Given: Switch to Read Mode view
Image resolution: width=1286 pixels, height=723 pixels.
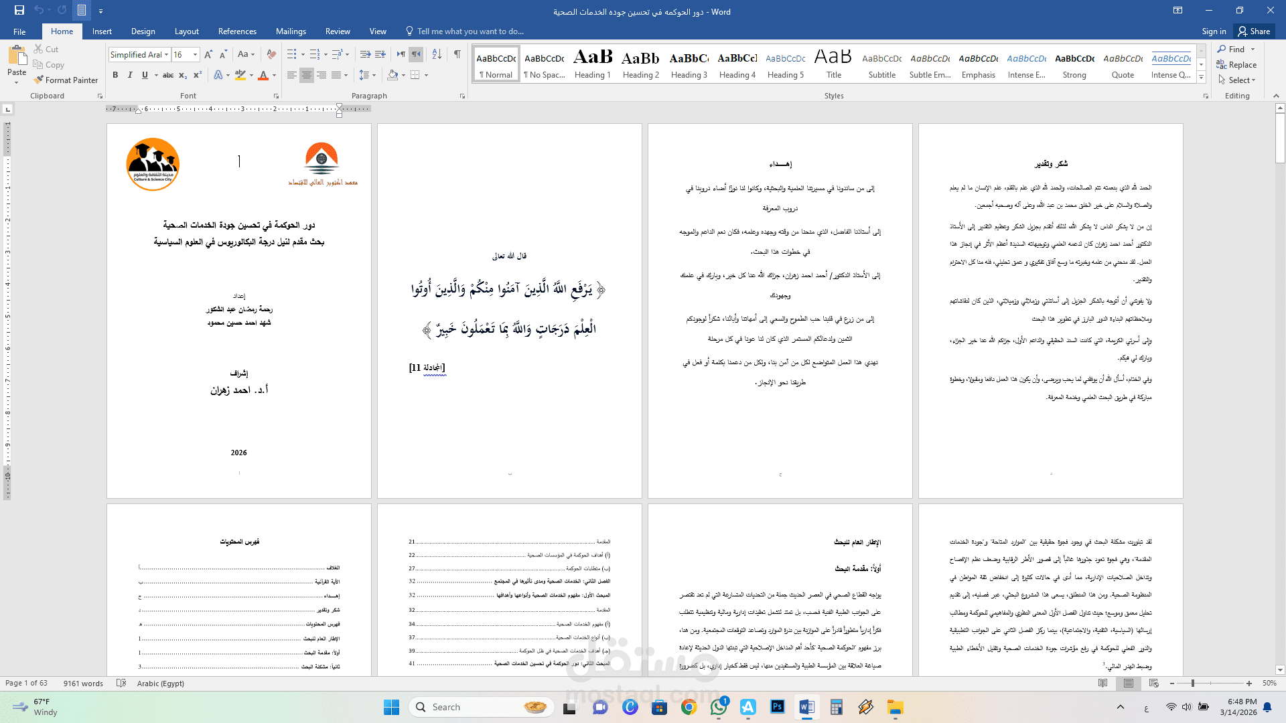Looking at the screenshot, I should (x=1102, y=683).
